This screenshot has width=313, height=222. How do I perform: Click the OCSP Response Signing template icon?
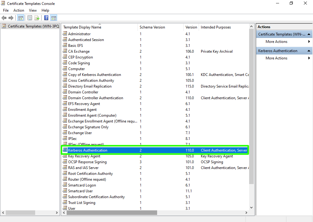tap(65, 162)
